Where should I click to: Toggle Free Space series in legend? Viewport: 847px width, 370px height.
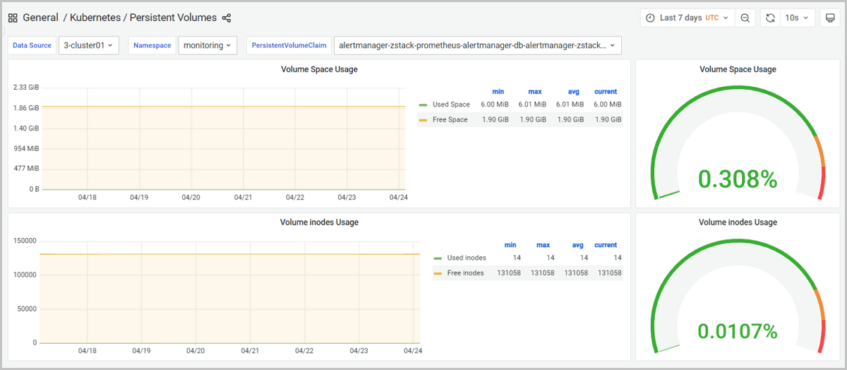pyautogui.click(x=450, y=119)
